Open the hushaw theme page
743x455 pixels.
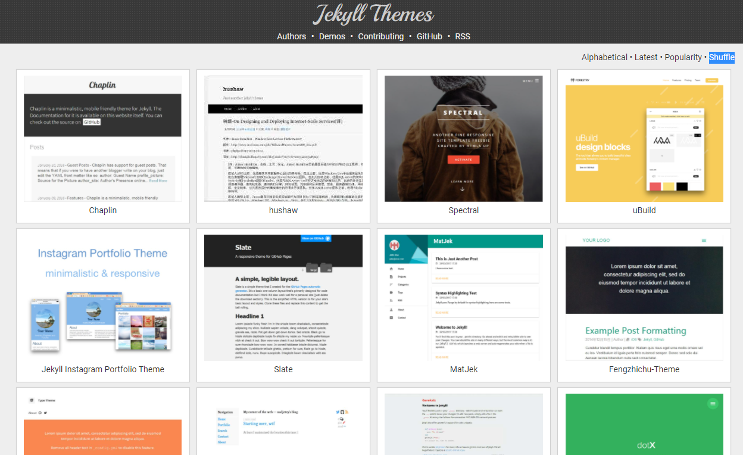(x=283, y=210)
